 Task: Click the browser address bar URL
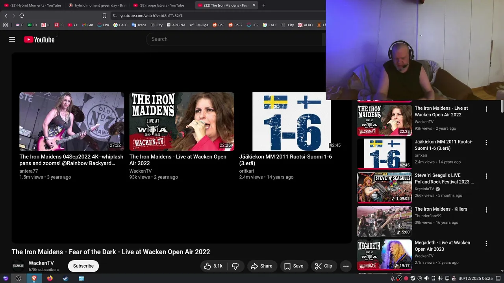click(151, 16)
